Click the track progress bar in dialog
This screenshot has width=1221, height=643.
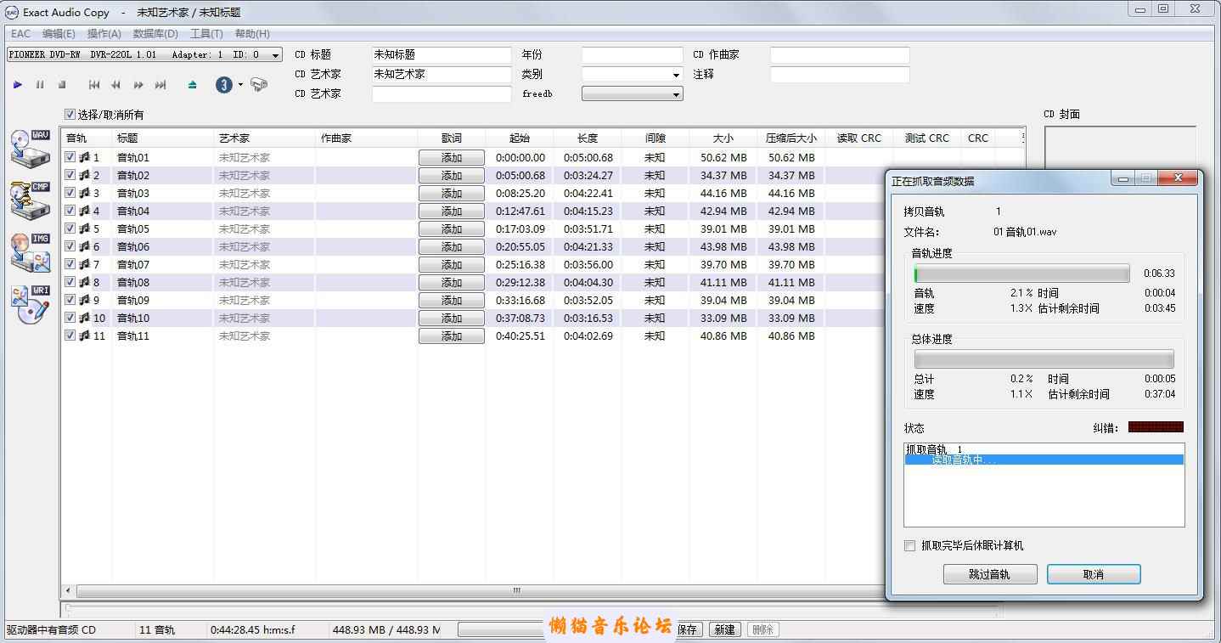pos(1021,274)
